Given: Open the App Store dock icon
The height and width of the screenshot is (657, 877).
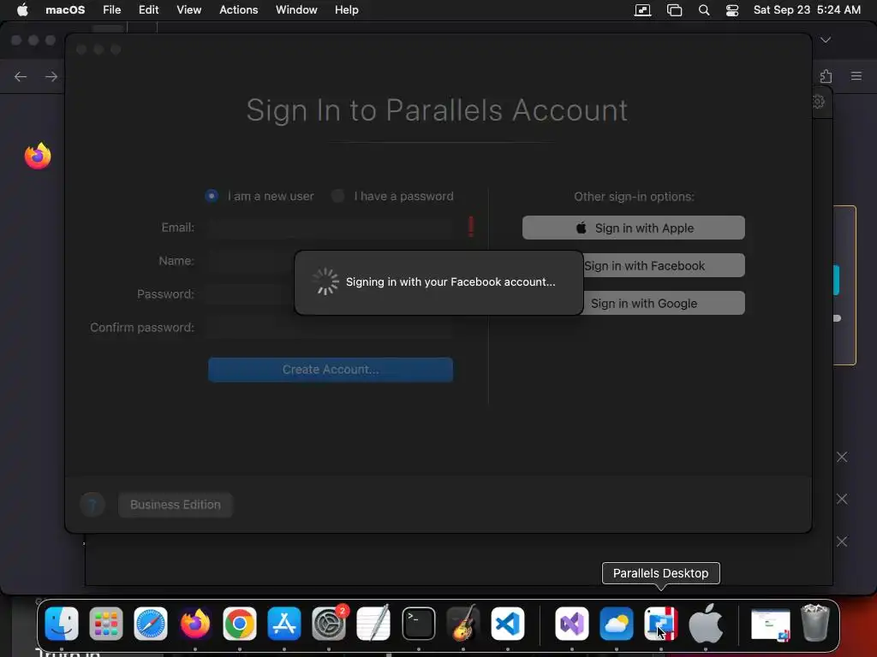Looking at the screenshot, I should pos(284,624).
